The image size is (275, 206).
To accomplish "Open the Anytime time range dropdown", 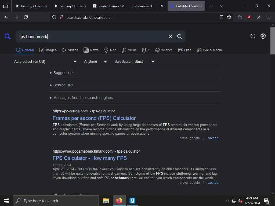I will tap(96, 61).
